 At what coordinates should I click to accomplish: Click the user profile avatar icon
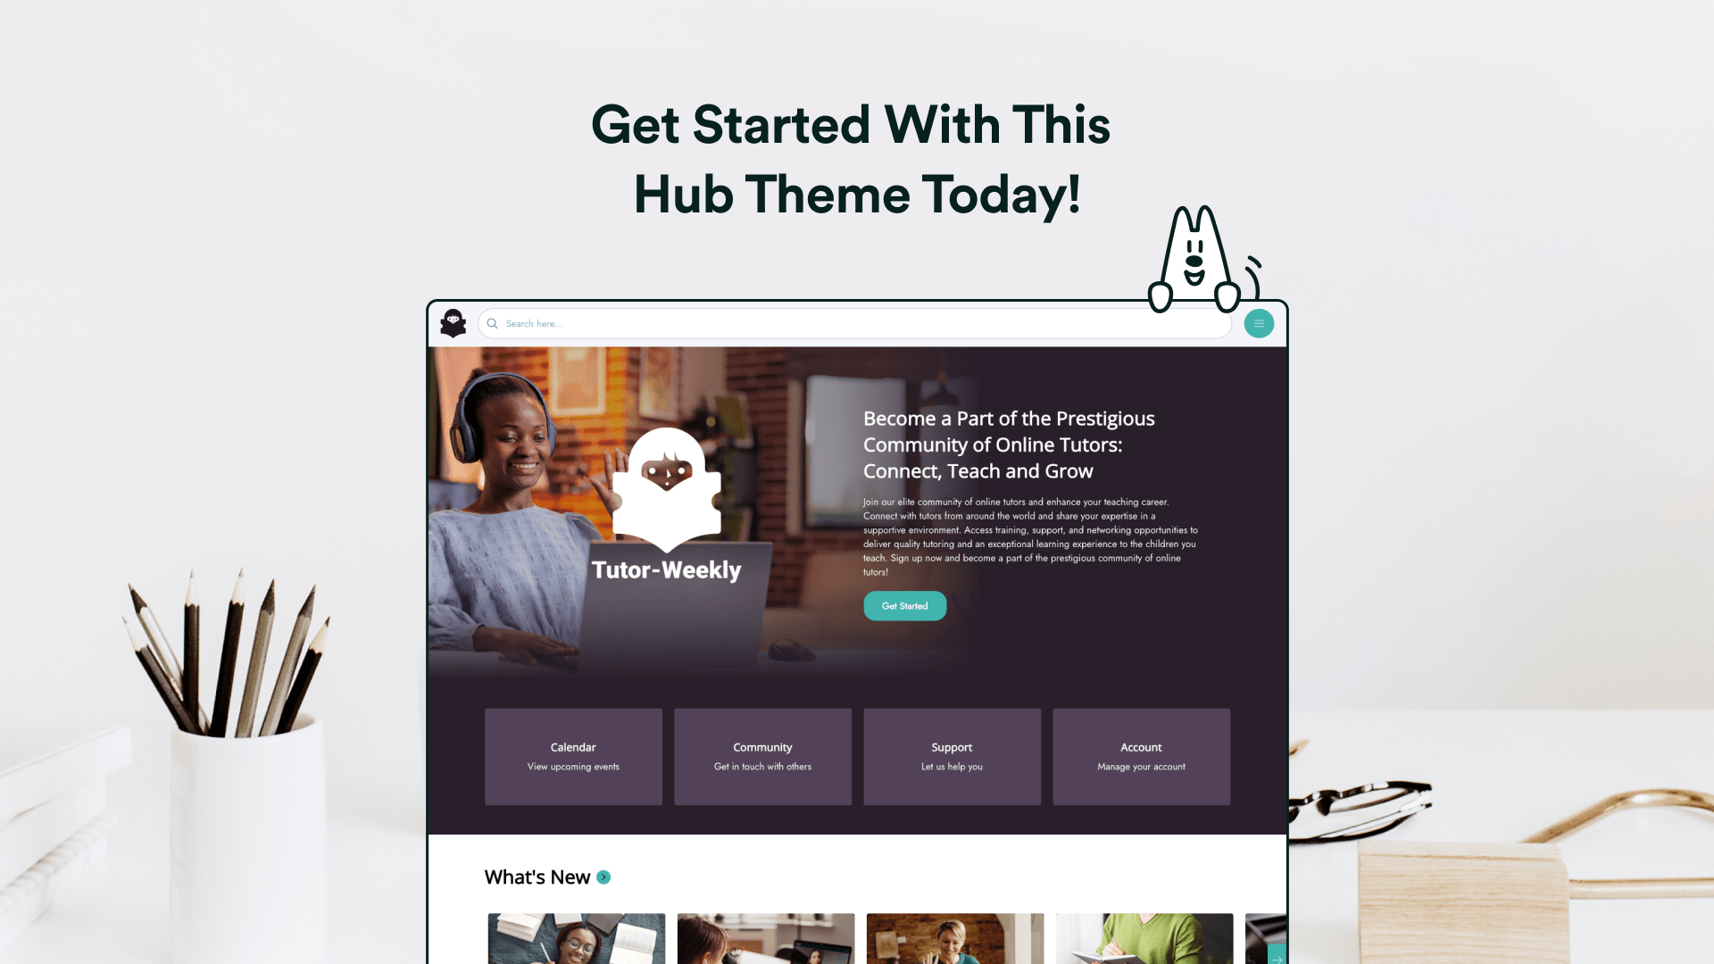click(x=452, y=322)
